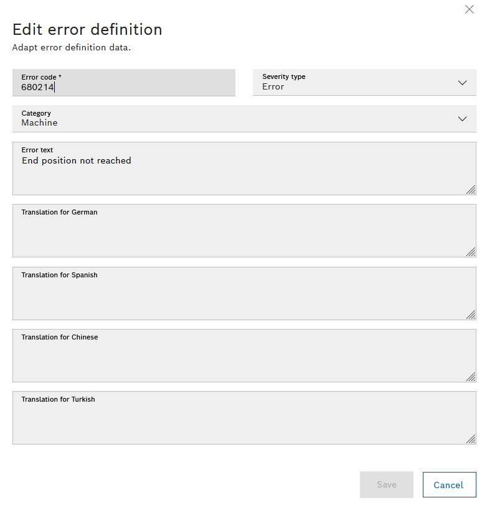The width and height of the screenshot is (482, 508).
Task: Select the Error text field
Action: pyautogui.click(x=243, y=168)
